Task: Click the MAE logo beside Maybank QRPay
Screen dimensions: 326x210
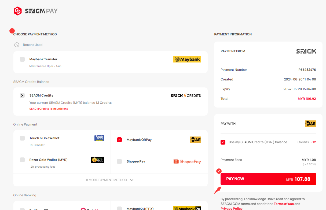Action: (x=196, y=140)
